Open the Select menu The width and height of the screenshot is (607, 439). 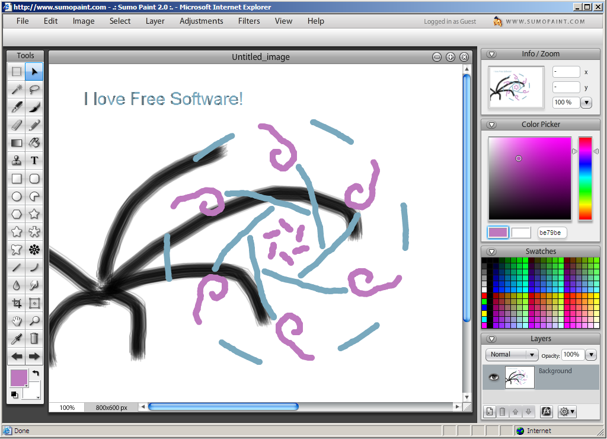[x=120, y=21]
